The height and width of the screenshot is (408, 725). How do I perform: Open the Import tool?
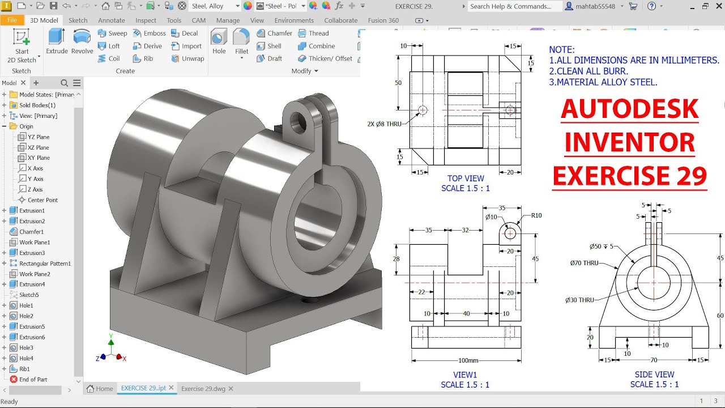click(186, 46)
